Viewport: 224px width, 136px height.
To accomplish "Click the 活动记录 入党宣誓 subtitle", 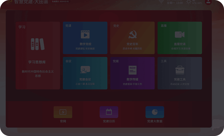I will (180, 84).
